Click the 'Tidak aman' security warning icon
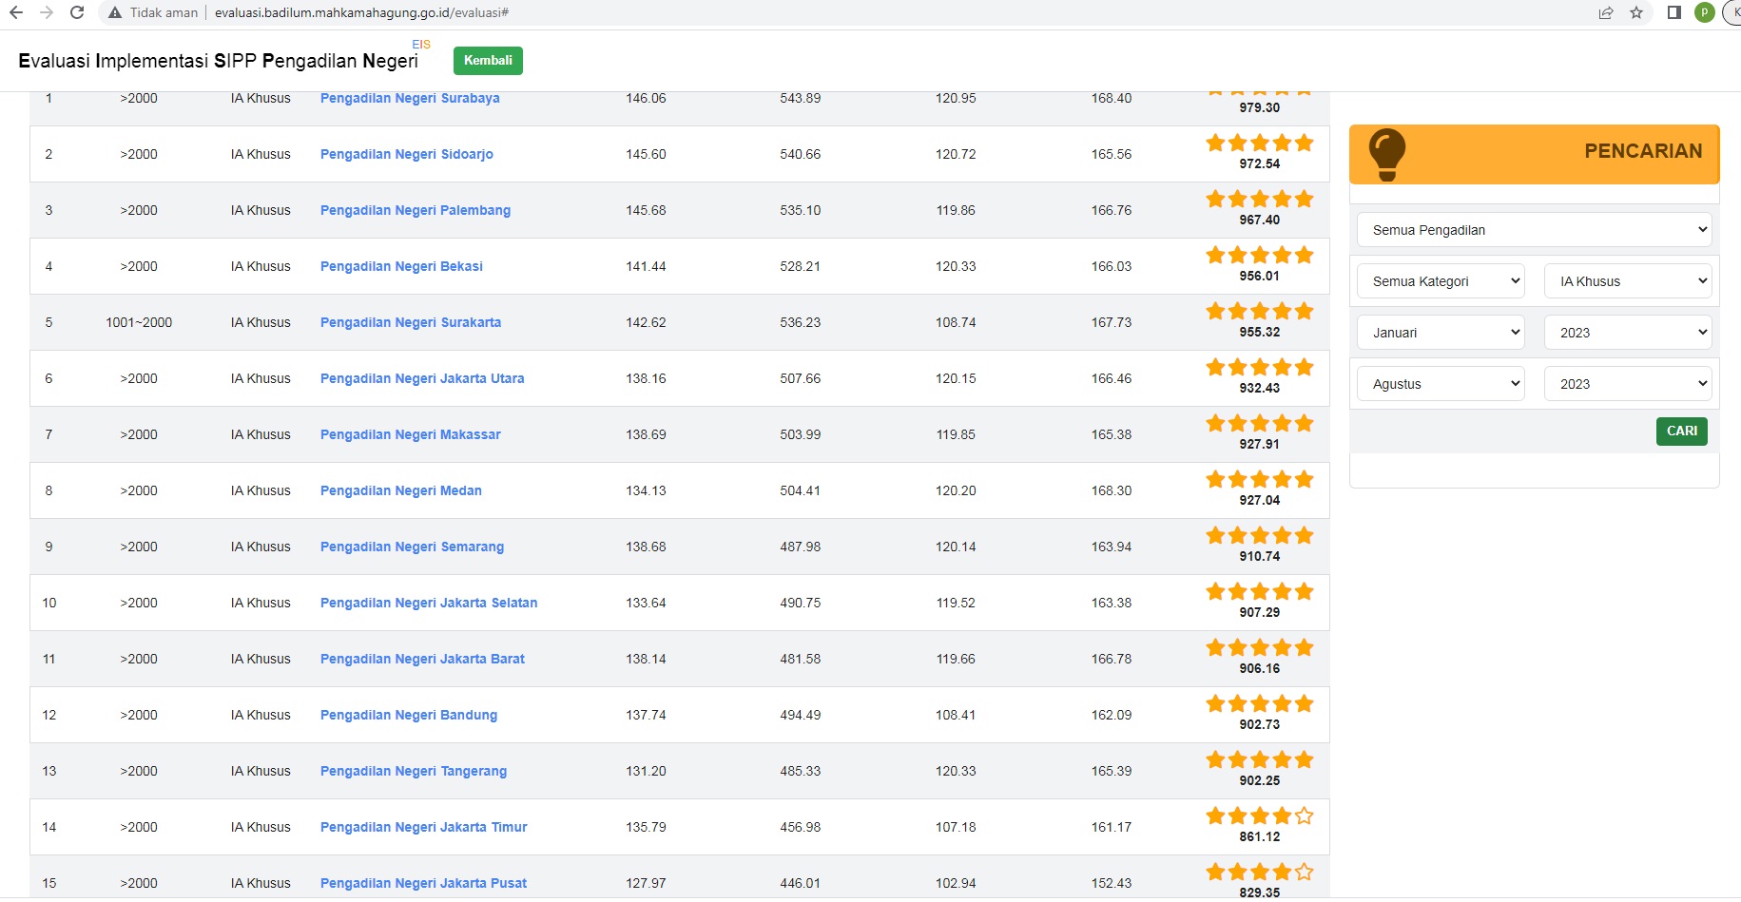 115,12
